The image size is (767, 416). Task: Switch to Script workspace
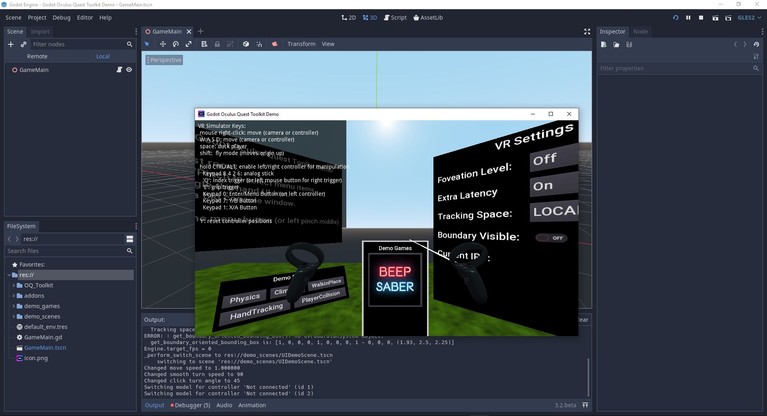click(x=395, y=18)
